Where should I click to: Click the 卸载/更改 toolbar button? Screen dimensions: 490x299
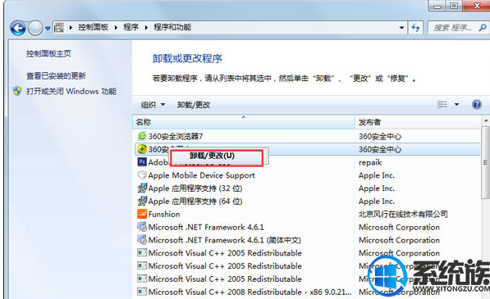tap(194, 105)
